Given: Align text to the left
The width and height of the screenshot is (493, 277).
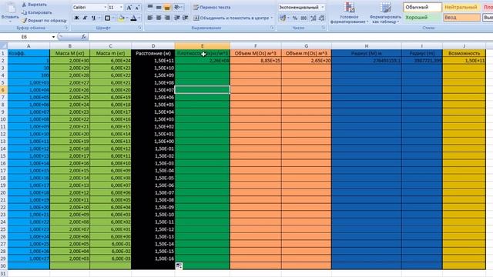Looking at the screenshot, I should click(150, 18).
